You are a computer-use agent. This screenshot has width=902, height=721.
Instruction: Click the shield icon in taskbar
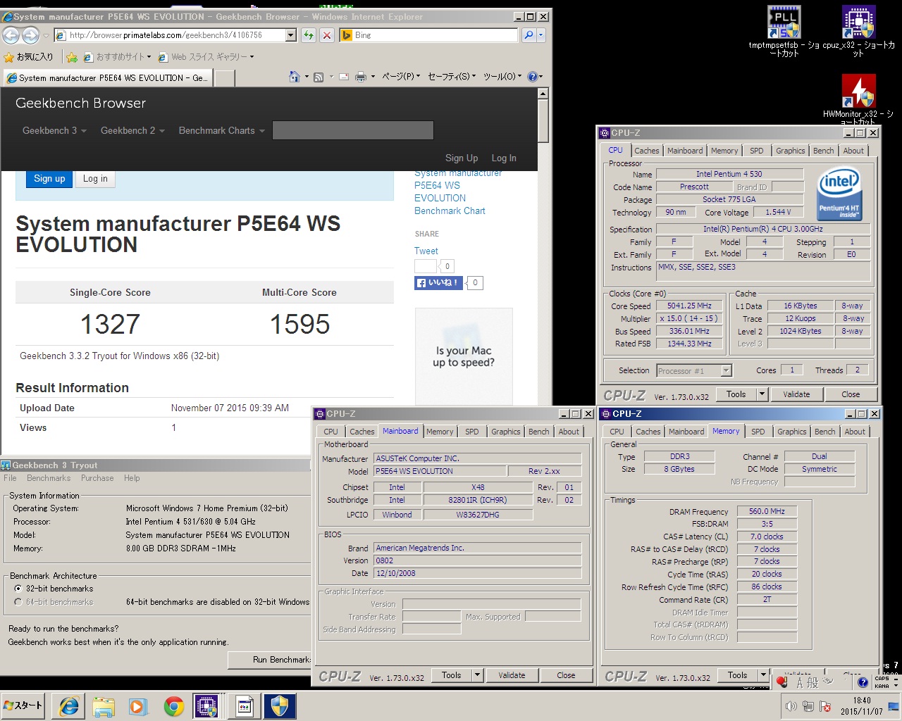(x=279, y=706)
